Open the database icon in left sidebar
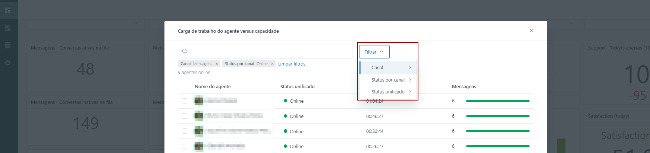 pos(8,45)
